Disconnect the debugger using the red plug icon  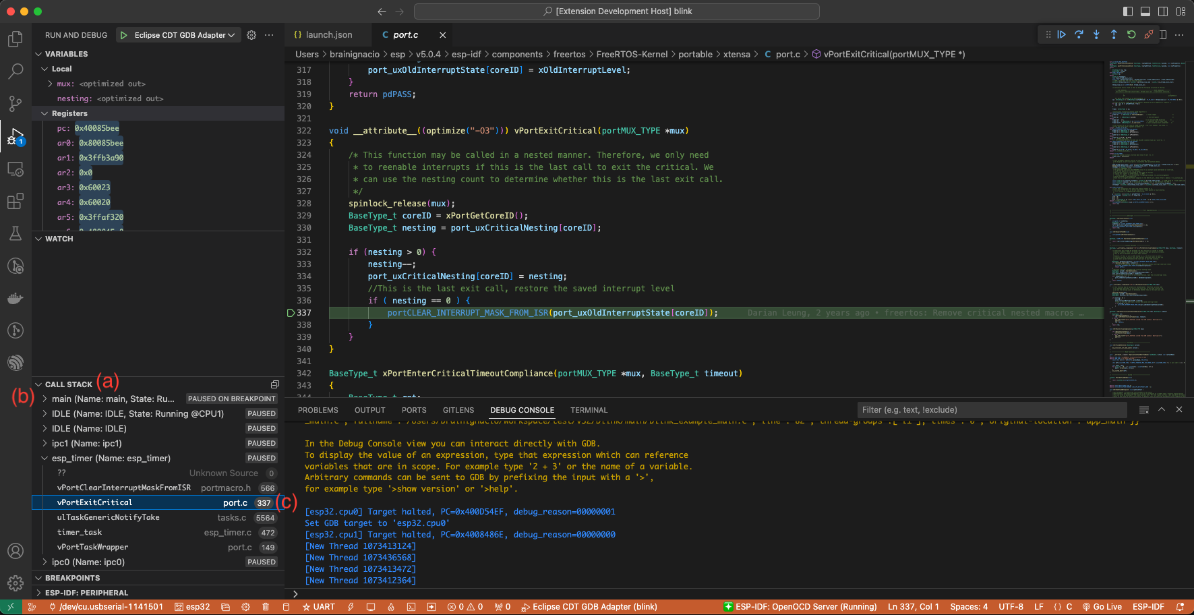point(1149,34)
